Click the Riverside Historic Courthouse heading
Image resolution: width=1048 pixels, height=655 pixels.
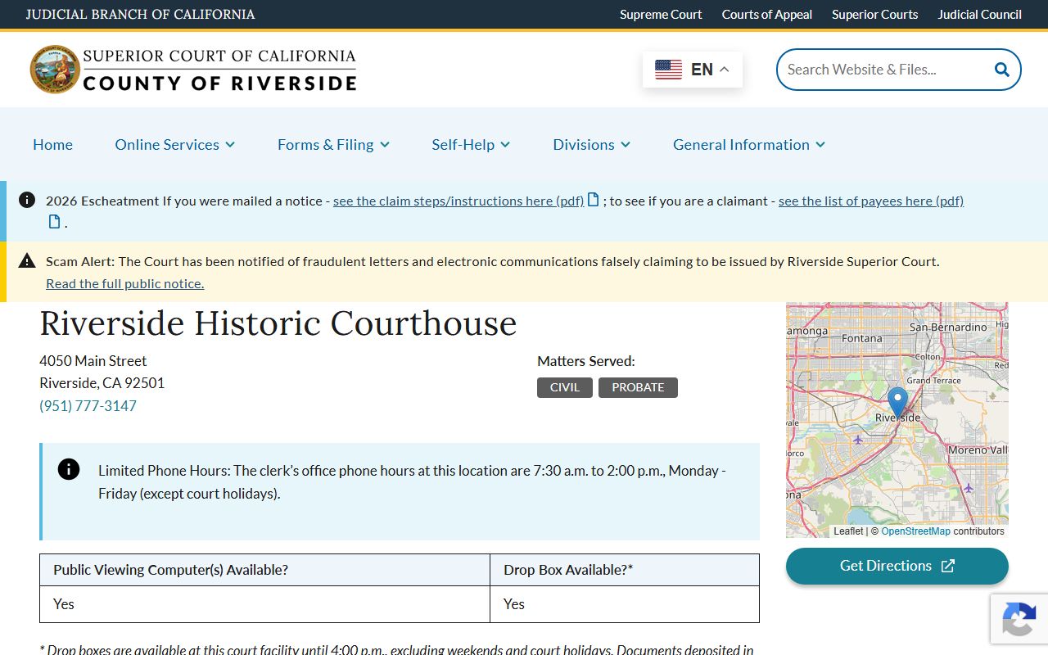(278, 323)
